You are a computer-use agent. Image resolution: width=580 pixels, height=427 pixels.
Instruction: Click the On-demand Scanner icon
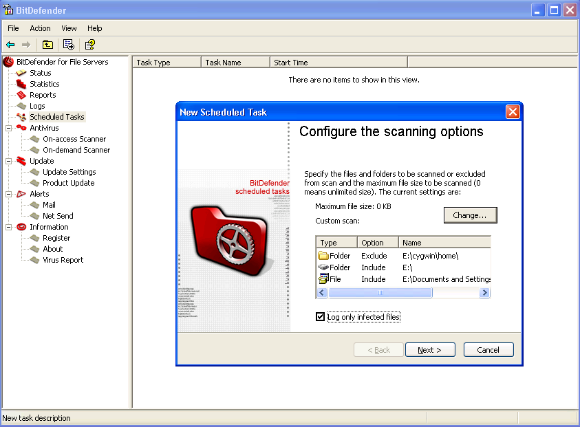point(35,150)
